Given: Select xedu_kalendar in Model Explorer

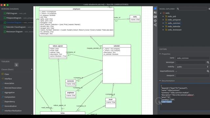Looking at the screenshot, I should (x=174, y=26).
